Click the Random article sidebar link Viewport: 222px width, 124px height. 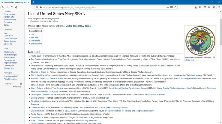[10, 17]
